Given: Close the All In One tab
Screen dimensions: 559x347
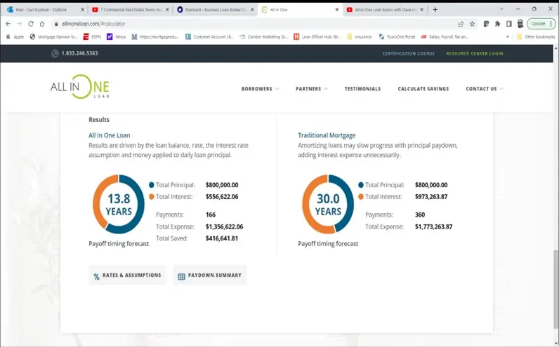Looking at the screenshot, I should pos(337,10).
